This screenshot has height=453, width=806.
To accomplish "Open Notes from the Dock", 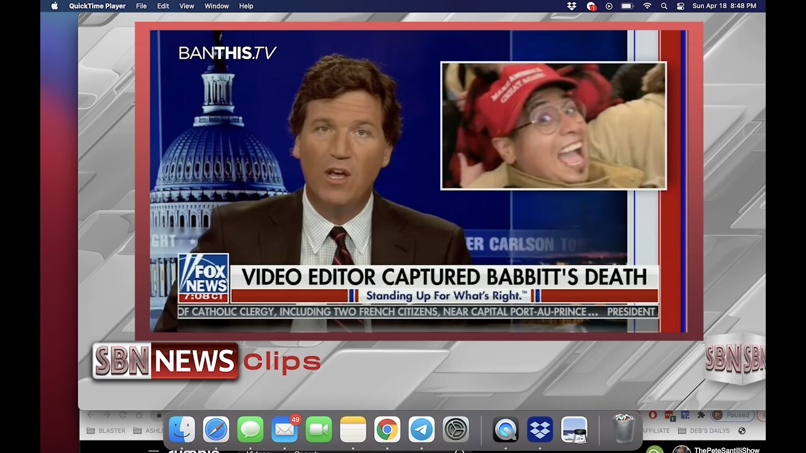I will [353, 430].
